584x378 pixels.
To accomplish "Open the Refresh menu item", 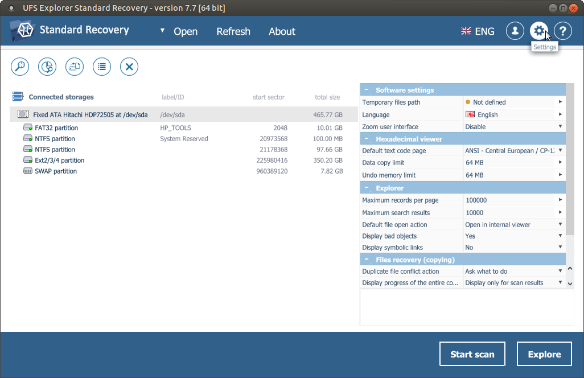I will [x=233, y=31].
